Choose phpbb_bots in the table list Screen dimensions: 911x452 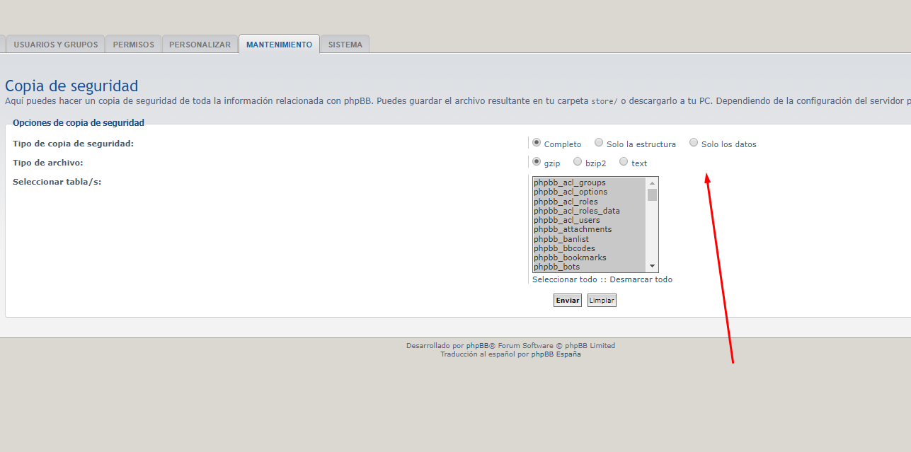pyautogui.click(x=556, y=267)
